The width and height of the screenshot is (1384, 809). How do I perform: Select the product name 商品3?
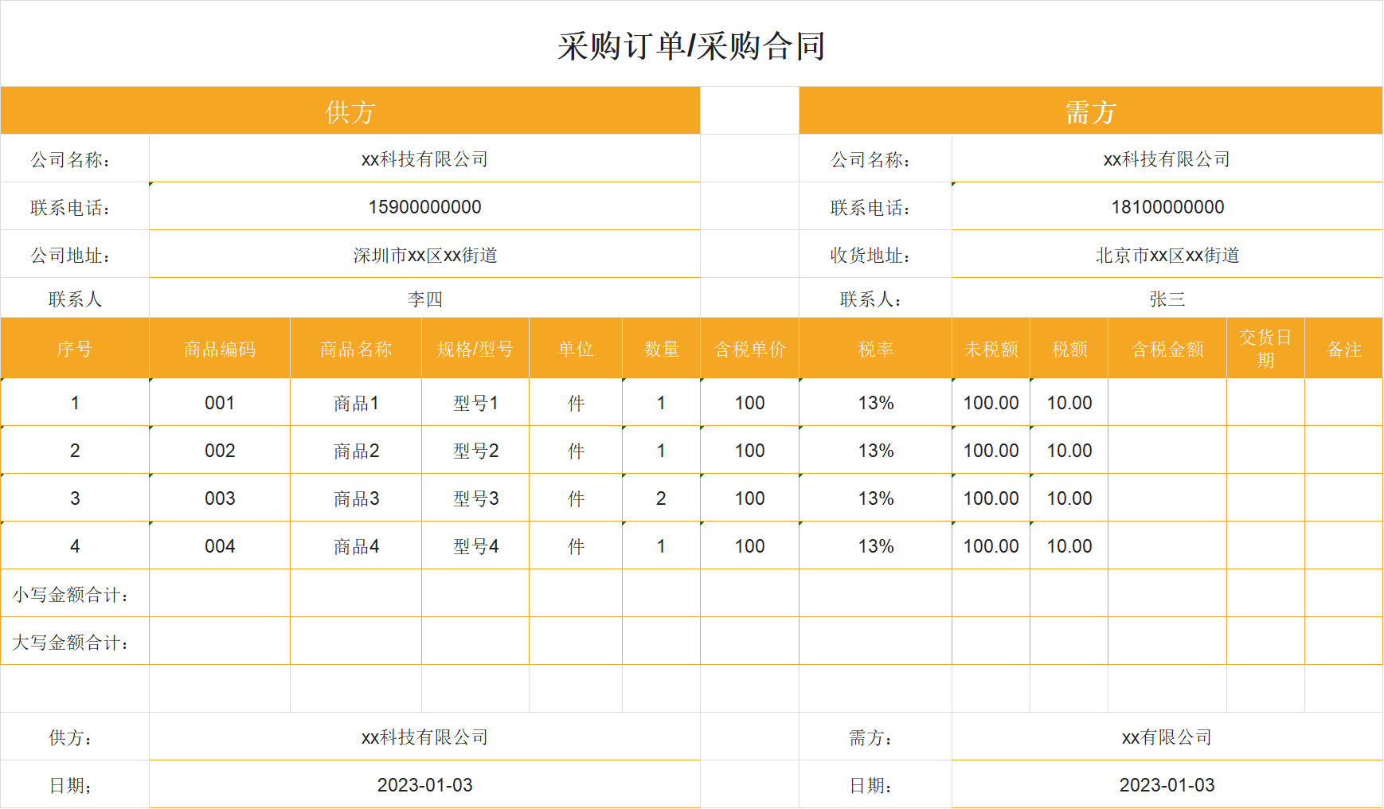click(x=356, y=498)
